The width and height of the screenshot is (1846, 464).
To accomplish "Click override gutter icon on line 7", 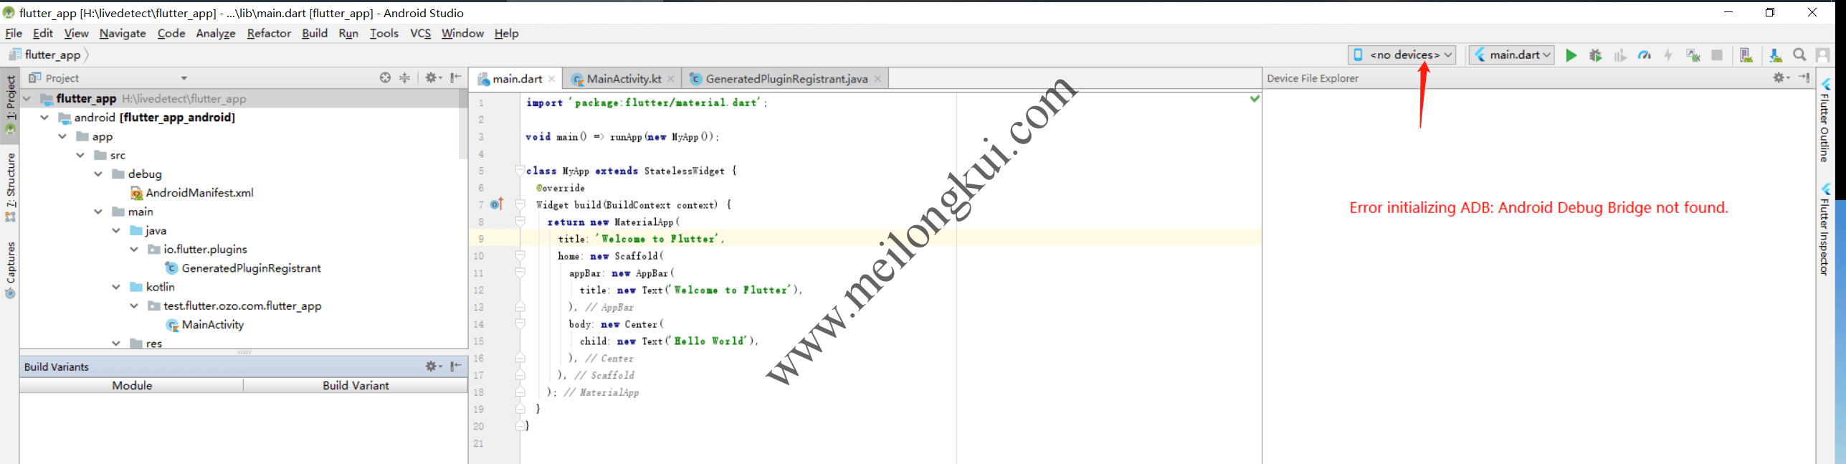I will [497, 204].
